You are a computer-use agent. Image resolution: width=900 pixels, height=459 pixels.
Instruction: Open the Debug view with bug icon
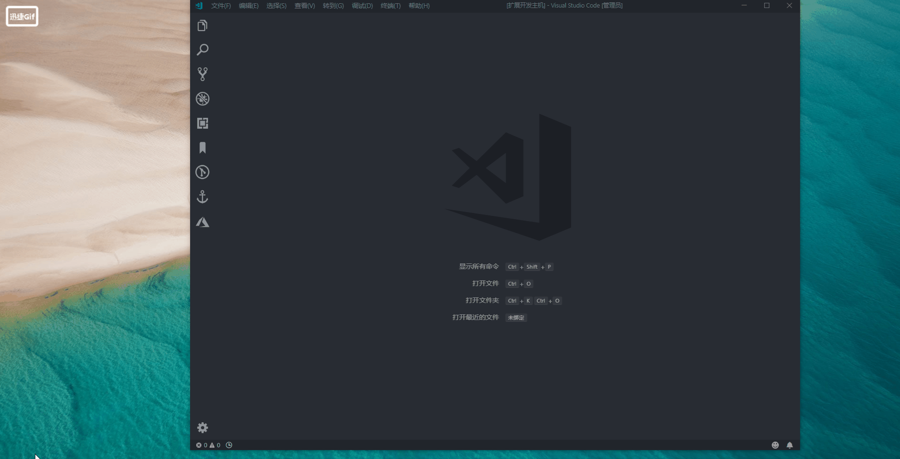coord(202,98)
